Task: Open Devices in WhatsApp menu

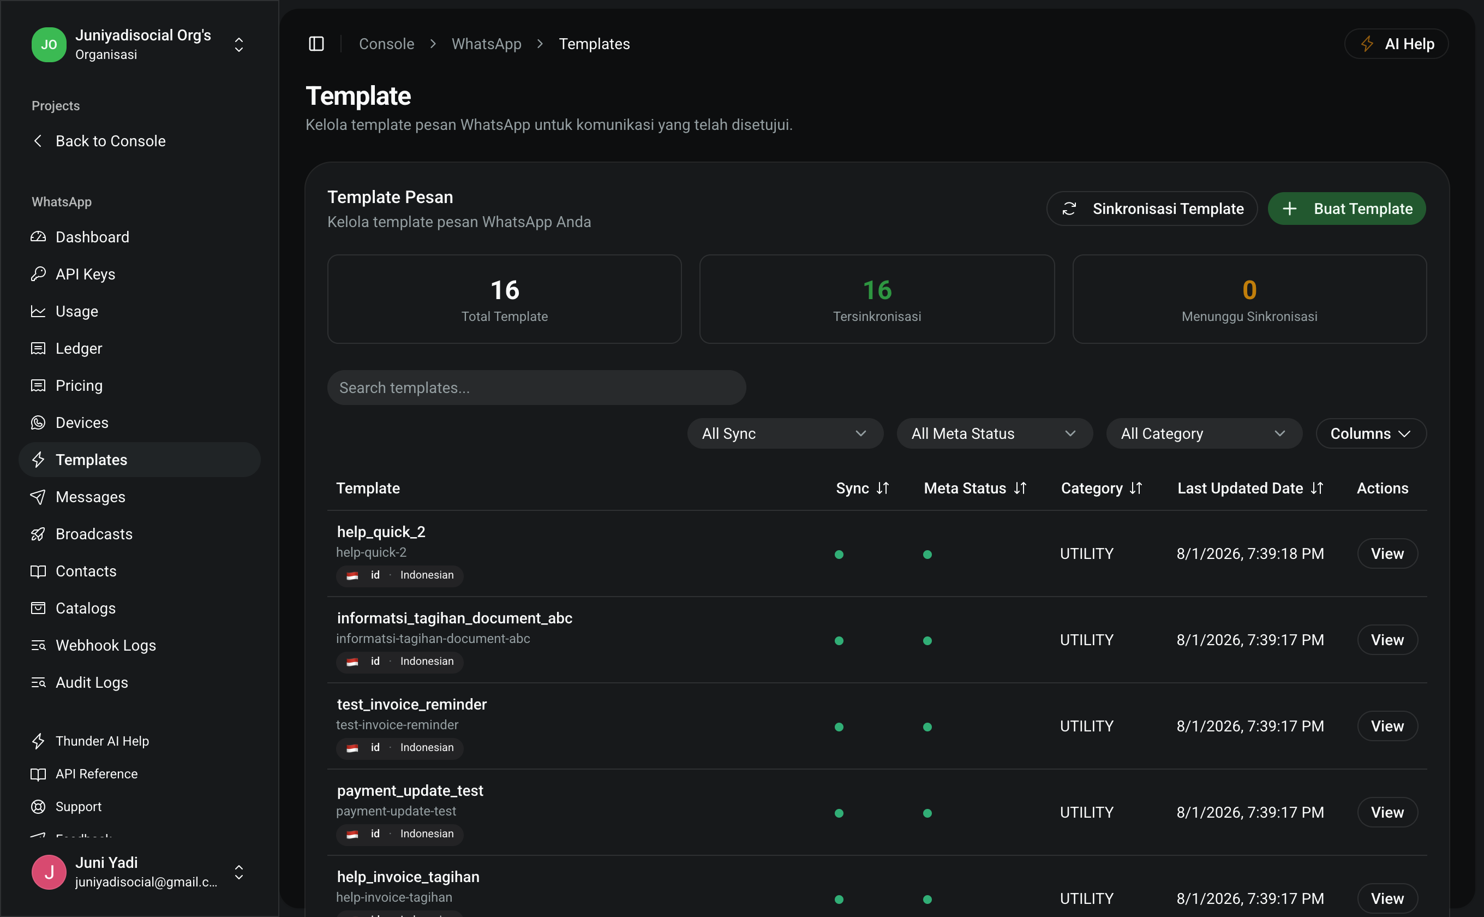Action: click(x=140, y=422)
